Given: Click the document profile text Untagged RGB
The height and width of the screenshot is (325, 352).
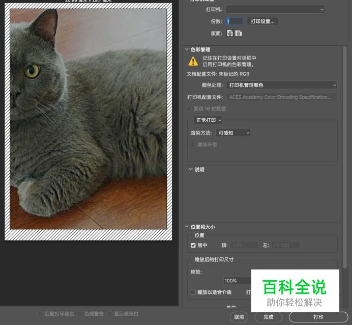Looking at the screenshot, I should point(234,74).
